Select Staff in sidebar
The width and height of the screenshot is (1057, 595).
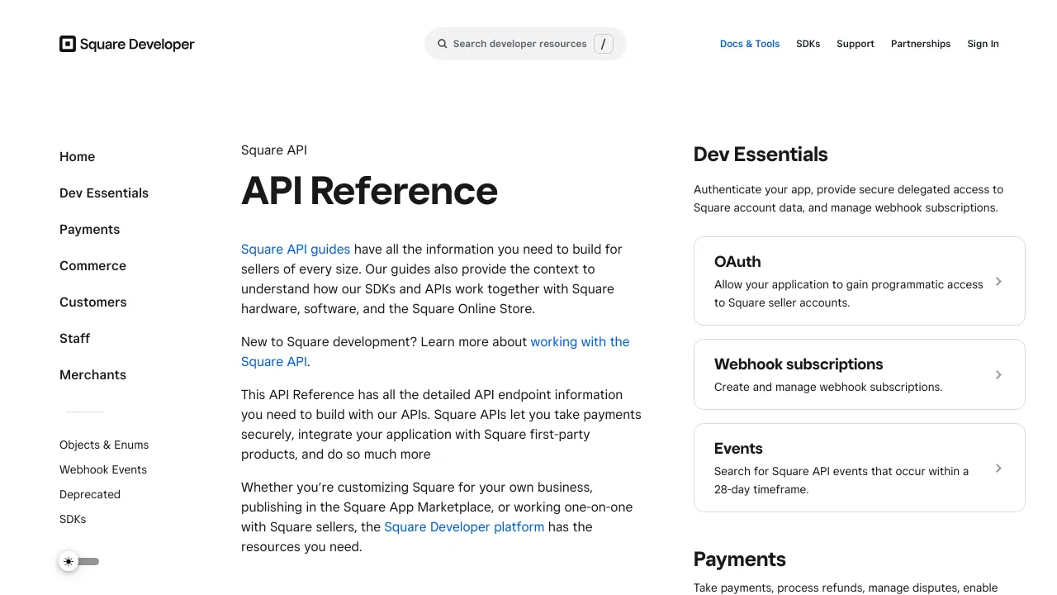click(x=75, y=339)
